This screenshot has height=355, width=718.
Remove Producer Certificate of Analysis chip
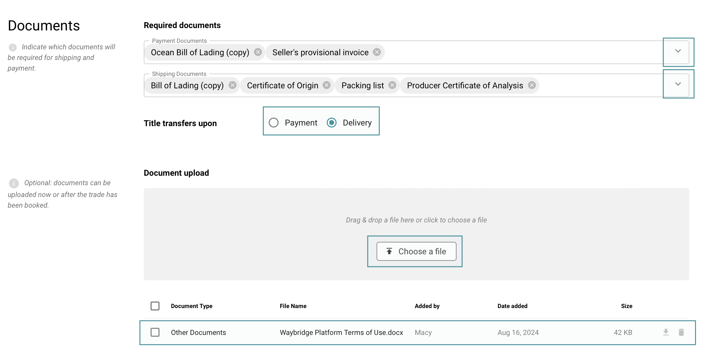[x=532, y=85]
